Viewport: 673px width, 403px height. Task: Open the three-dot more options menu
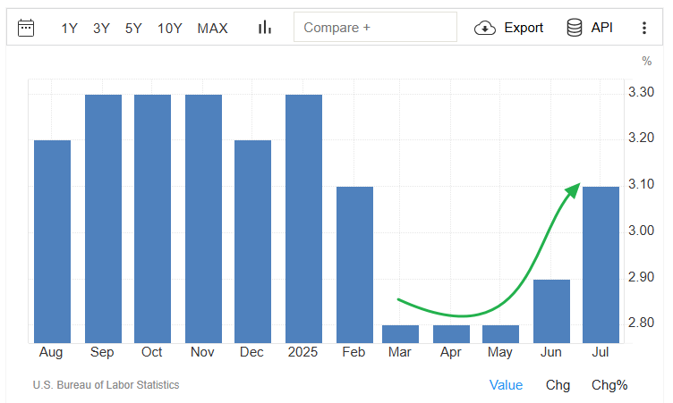[644, 28]
